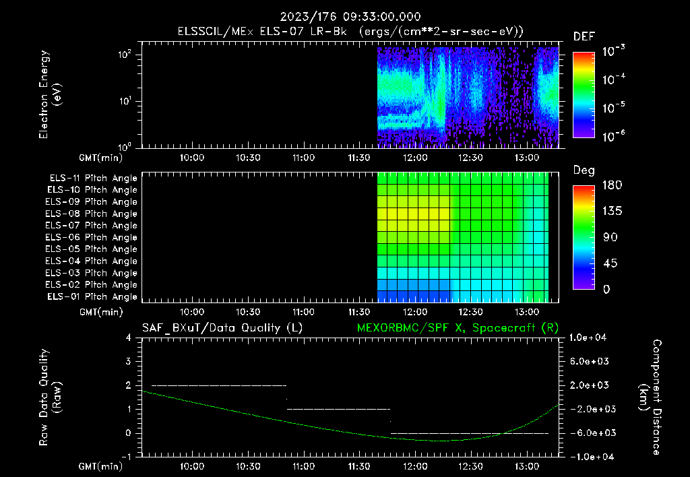
Task: Click the SAF_BXuT/Data Quality (L) title
Action: coord(222,328)
